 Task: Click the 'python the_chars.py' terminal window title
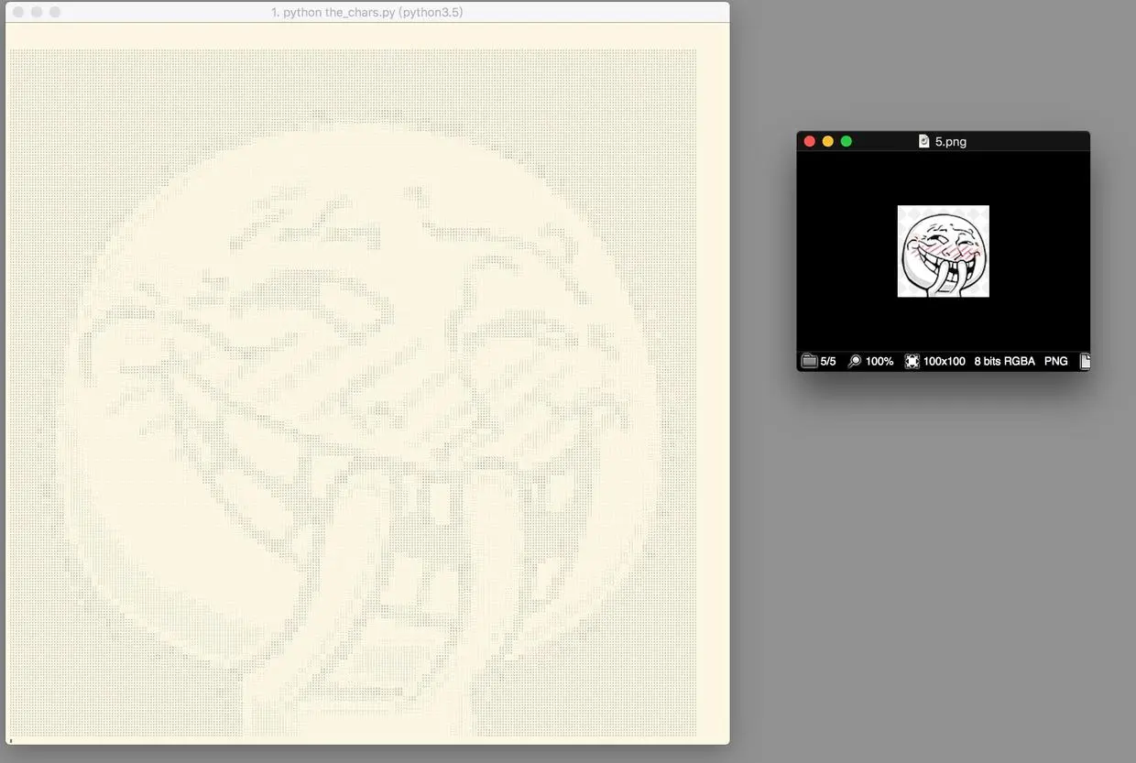[366, 13]
